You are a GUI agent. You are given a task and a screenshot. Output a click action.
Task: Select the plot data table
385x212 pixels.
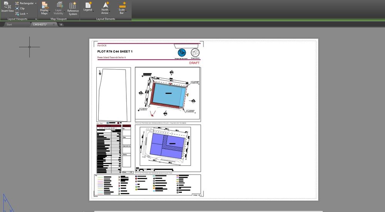(109, 149)
